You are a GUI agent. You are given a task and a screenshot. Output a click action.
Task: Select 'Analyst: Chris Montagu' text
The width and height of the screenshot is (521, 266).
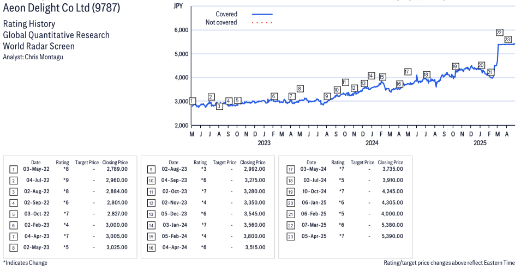(x=33, y=57)
